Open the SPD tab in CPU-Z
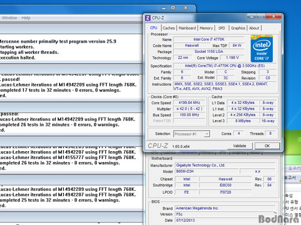 click(222, 28)
